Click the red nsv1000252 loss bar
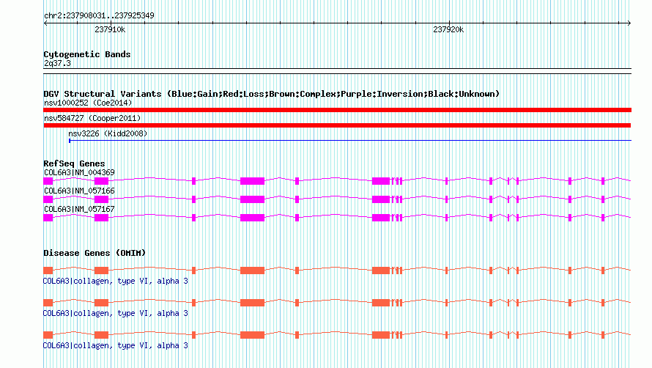 click(337, 110)
